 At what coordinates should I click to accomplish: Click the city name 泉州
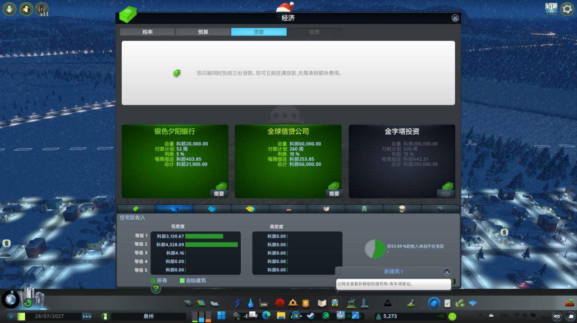[x=148, y=316]
